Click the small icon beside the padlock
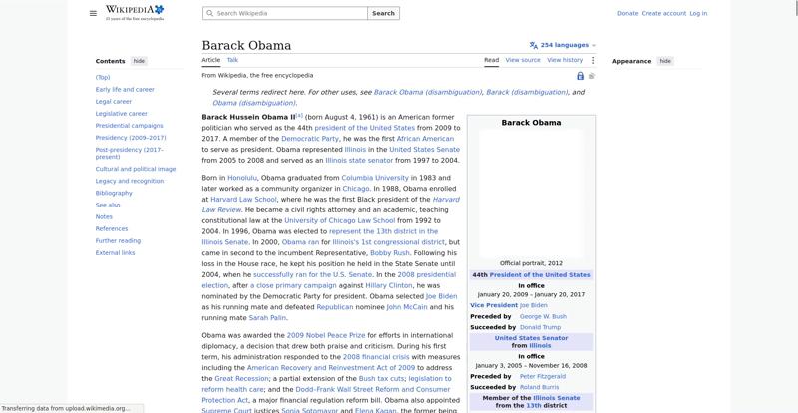798x413 pixels. click(x=592, y=76)
